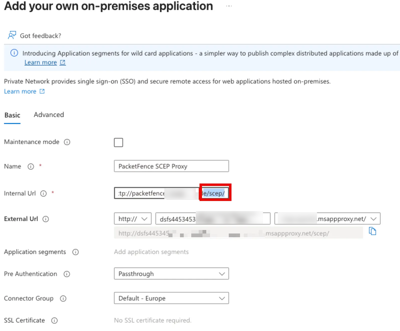Click the info icon next to Connector Group
Viewport: 400px width, 331px height.
(63, 298)
